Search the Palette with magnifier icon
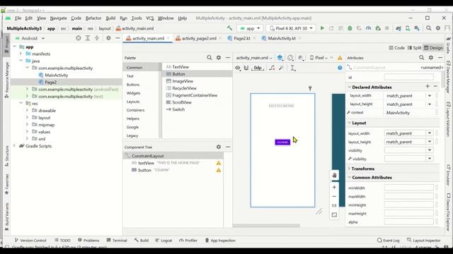This screenshot has width=453, height=254. pyautogui.click(x=210, y=58)
